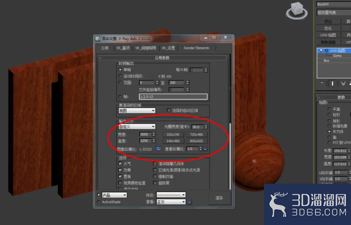Click the frames field showing 1,3,5-12
Viewport: 351px width, 225px height.
173,97
